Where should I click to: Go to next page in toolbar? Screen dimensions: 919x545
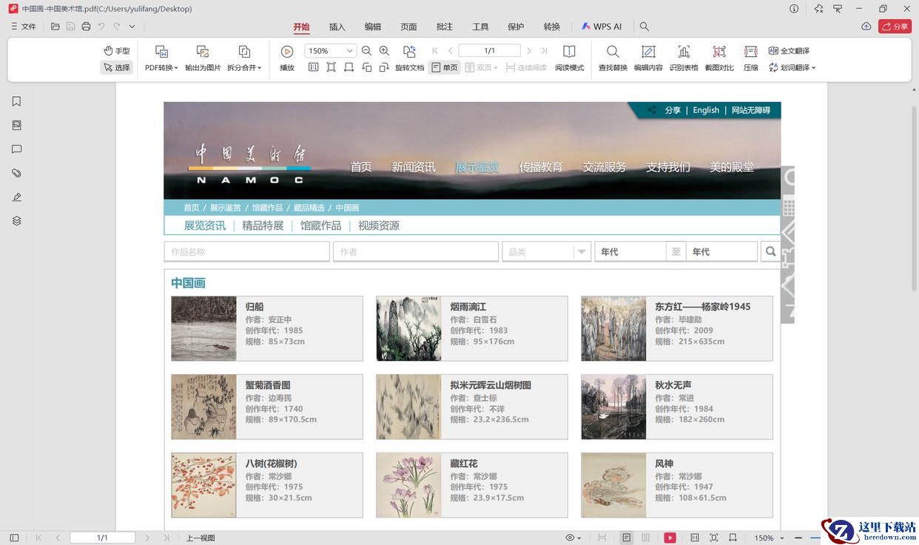[528, 50]
